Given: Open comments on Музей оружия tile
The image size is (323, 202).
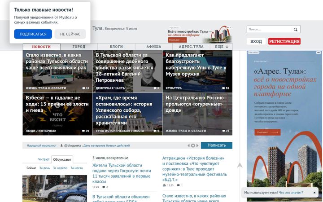Looking at the screenshot, I should click(226, 88).
